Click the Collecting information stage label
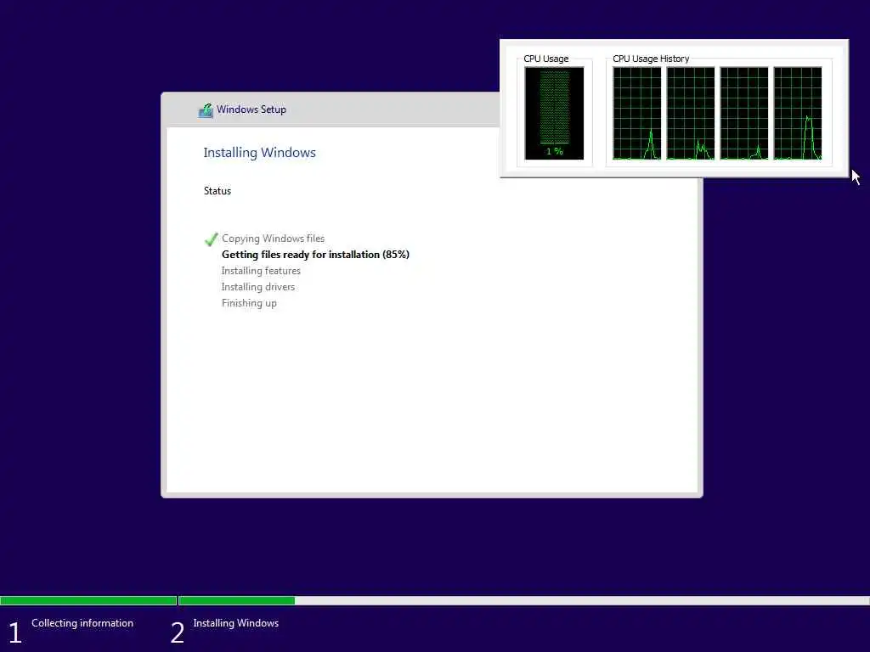Viewport: 870px width, 652px height. (82, 623)
